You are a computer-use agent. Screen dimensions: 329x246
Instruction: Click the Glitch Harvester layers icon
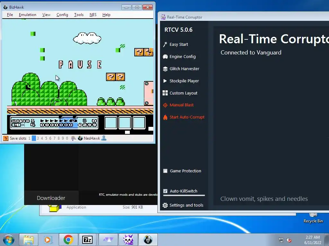165,69
